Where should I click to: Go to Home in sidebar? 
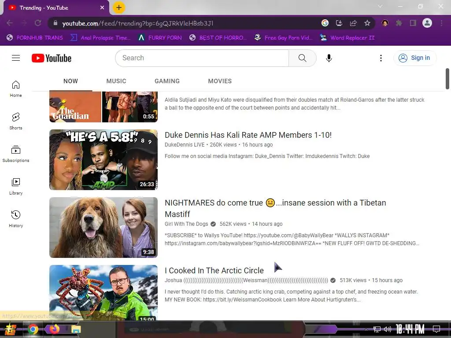coord(16,89)
